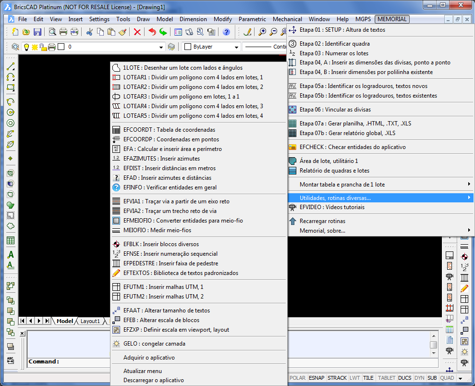This screenshot has width=475, height=386.
Task: Select 'EFCOORDT : Tabela de coordenadas' menu entry
Action: tap(169, 130)
